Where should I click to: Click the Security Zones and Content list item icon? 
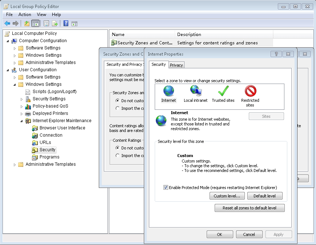point(114,43)
